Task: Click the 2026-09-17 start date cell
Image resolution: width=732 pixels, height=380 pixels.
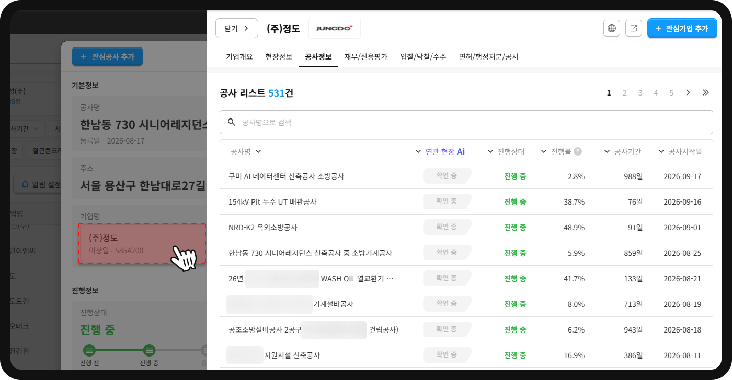Action: point(682,176)
